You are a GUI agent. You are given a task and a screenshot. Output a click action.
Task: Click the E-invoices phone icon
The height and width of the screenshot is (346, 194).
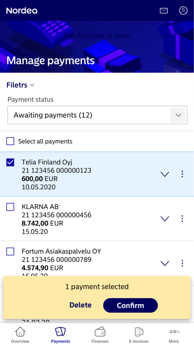pyautogui.click(x=139, y=332)
